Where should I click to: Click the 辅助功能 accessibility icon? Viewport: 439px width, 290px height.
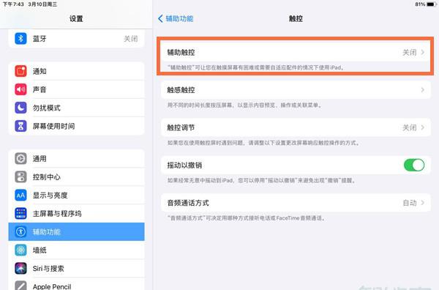20,231
